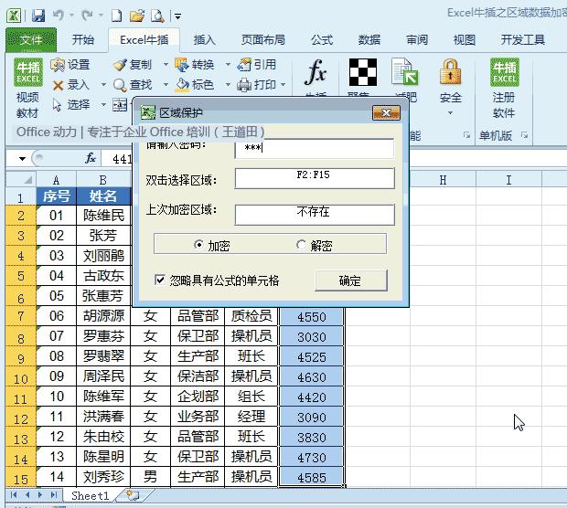Select column H header

pyautogui.click(x=443, y=180)
